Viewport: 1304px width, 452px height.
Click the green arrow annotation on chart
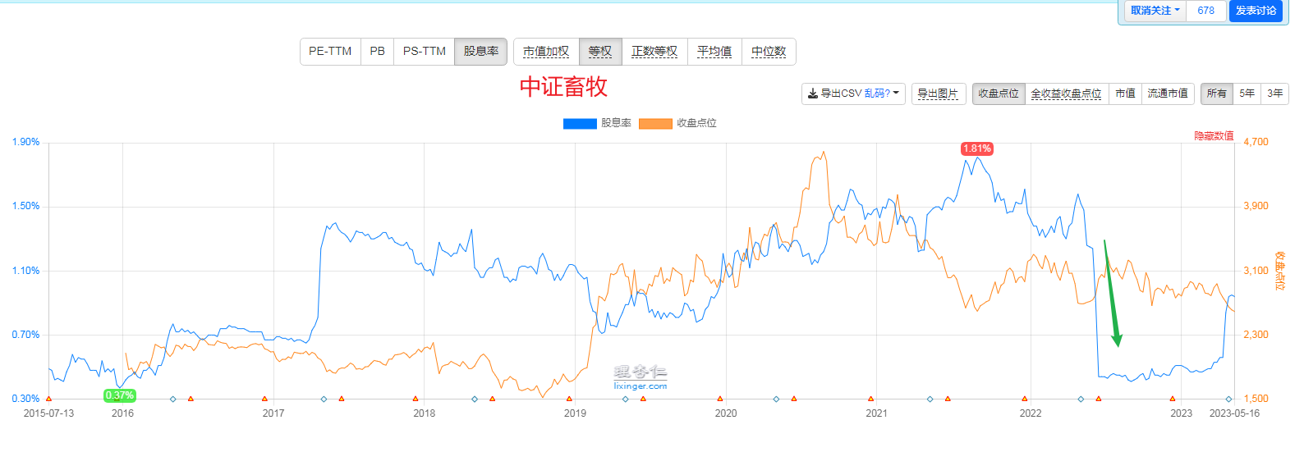pos(1111,294)
